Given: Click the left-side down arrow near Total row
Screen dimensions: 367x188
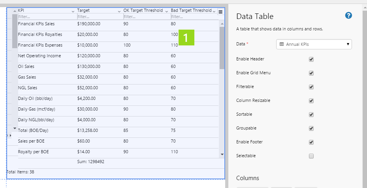Looking at the screenshot, I should pyautogui.click(x=15, y=128).
